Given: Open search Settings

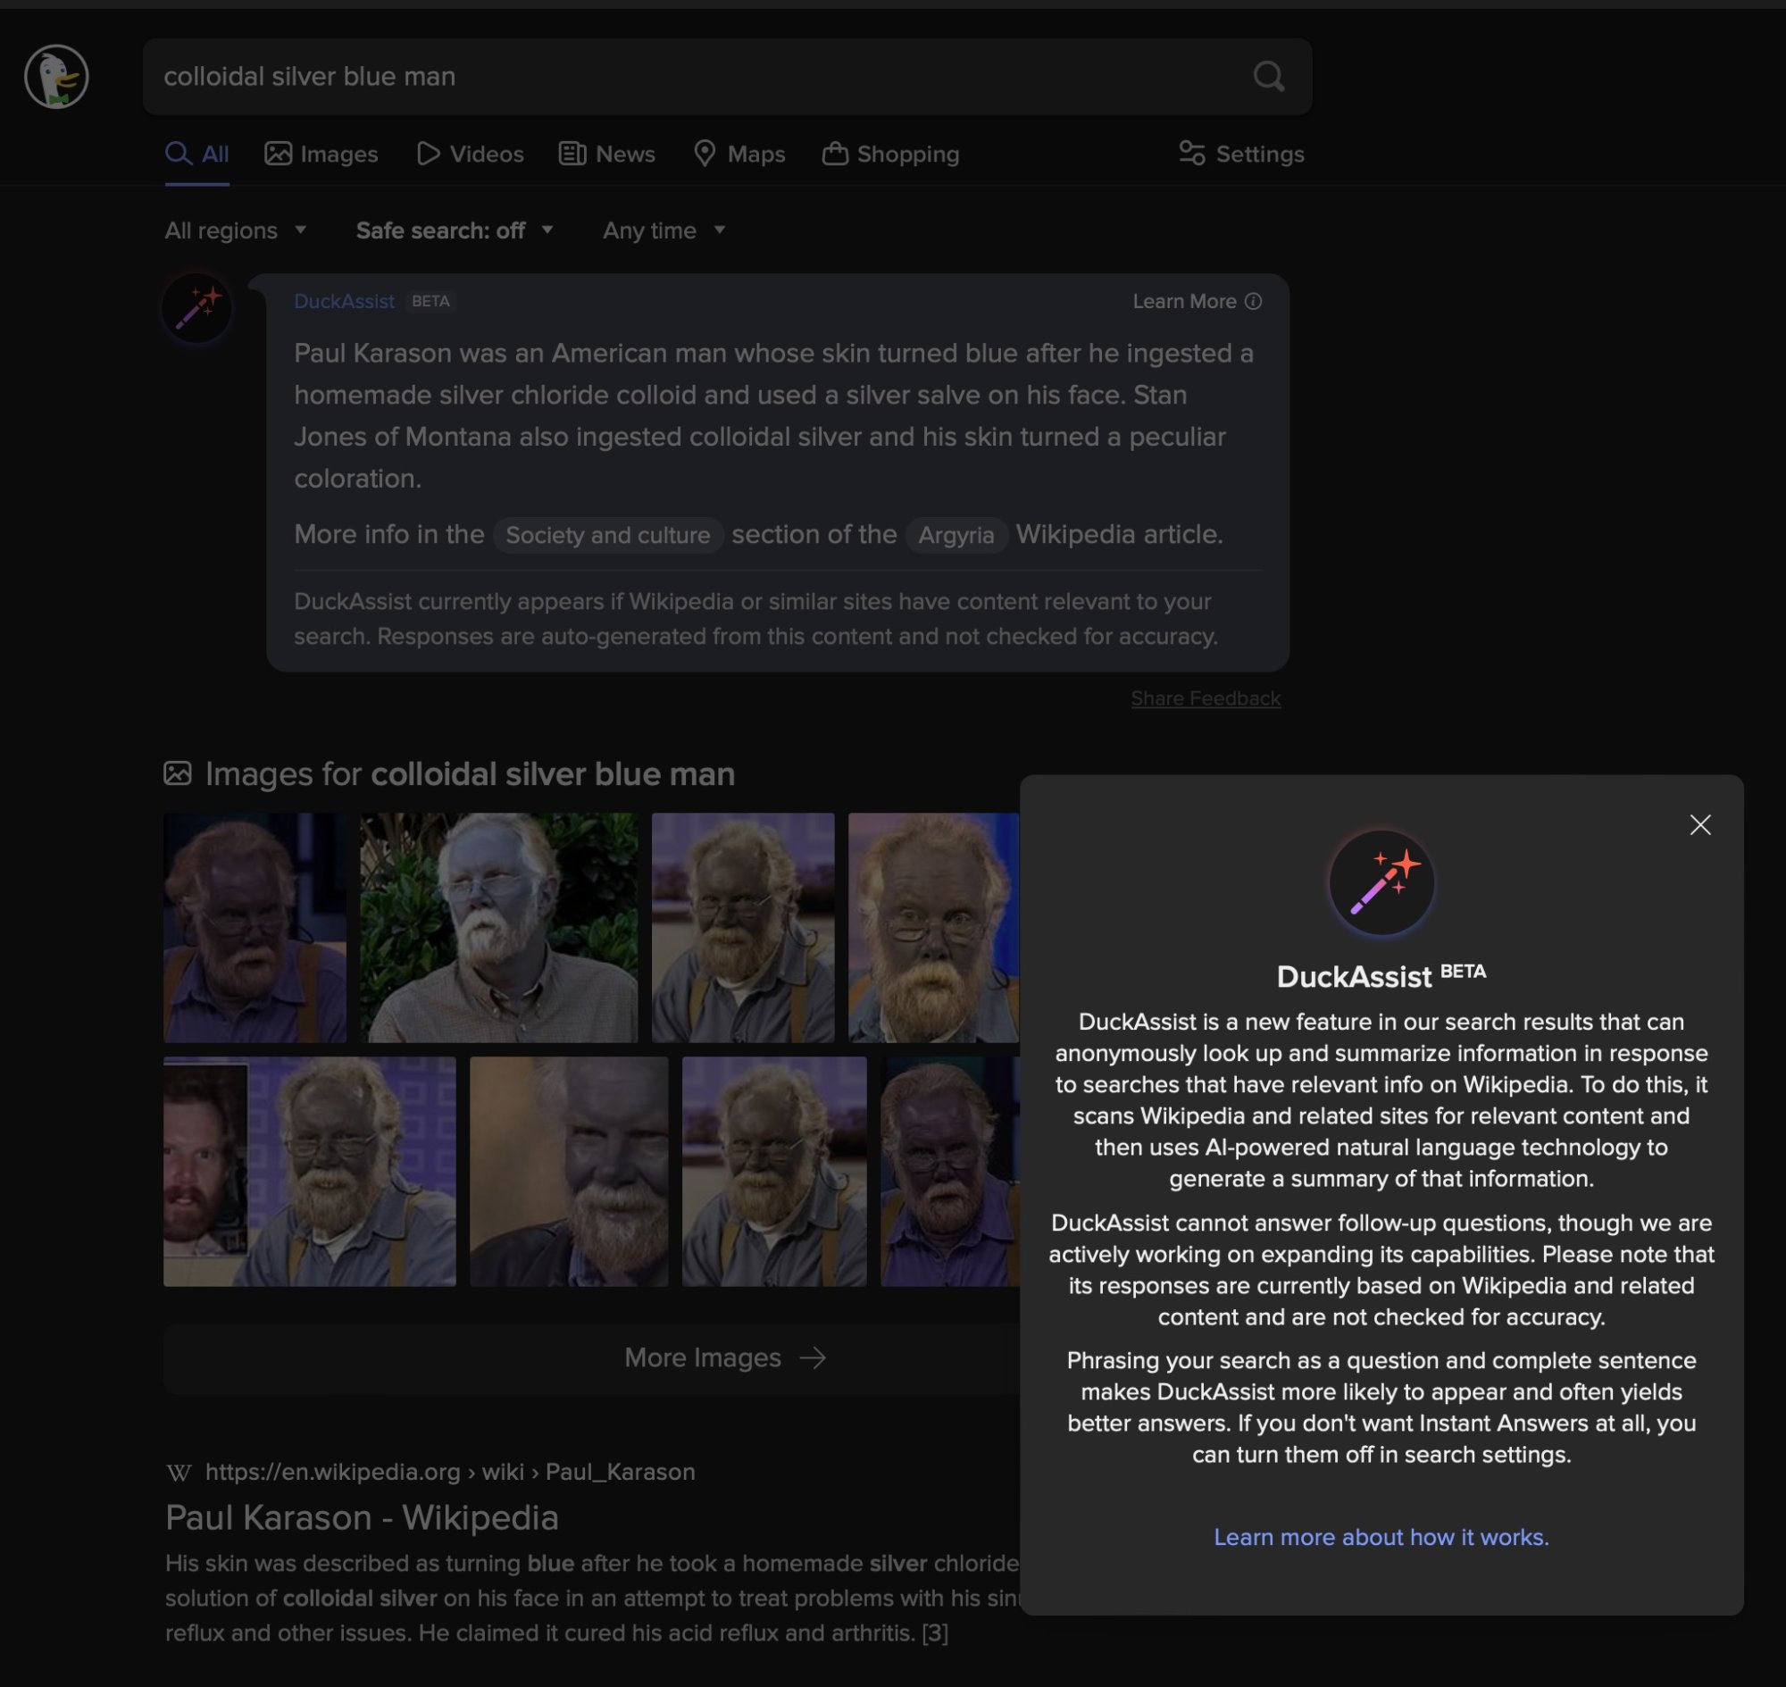Looking at the screenshot, I should (1241, 155).
